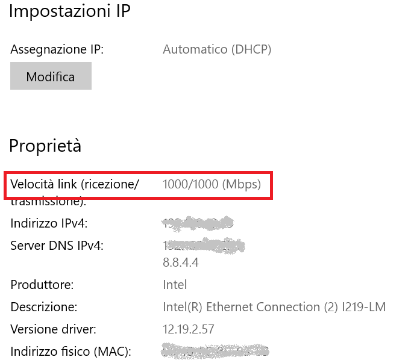Click the 1000/1000 (Mbps) speed value
The height and width of the screenshot is (363, 408).
coord(212,185)
